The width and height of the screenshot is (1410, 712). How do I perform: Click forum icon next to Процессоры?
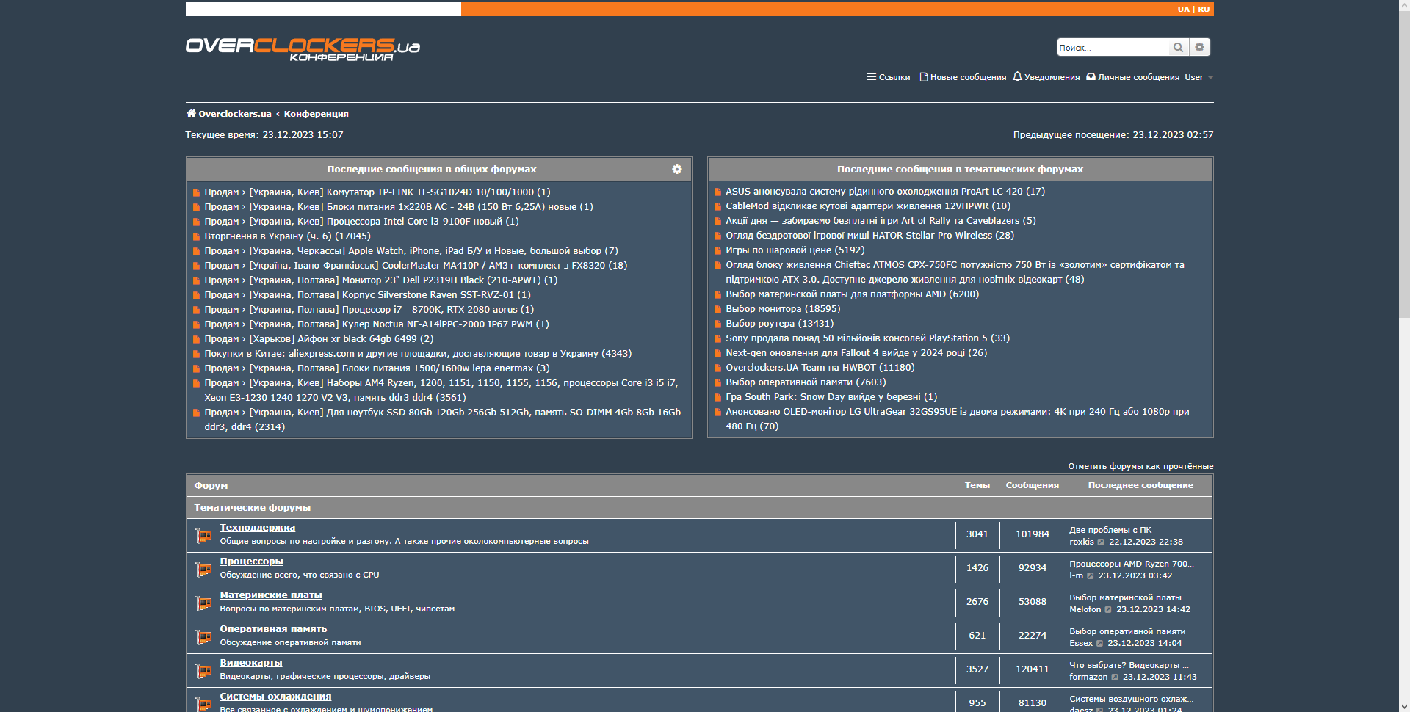coord(203,570)
